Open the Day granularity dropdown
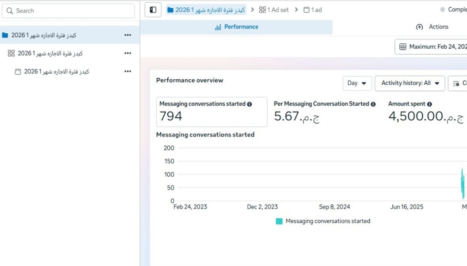This screenshot has width=467, height=266. click(x=357, y=83)
